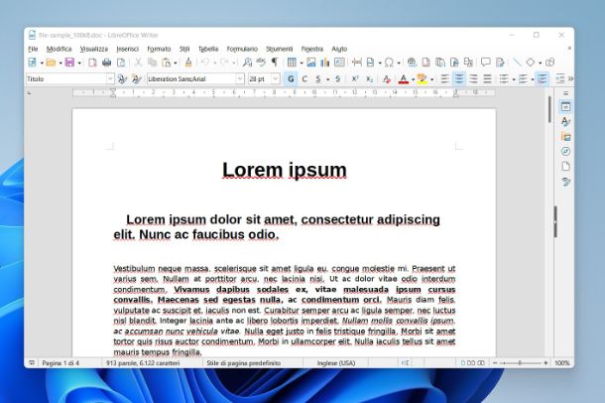The width and height of the screenshot is (605, 403).
Task: Open the Strumenti menu
Action: [x=280, y=49]
